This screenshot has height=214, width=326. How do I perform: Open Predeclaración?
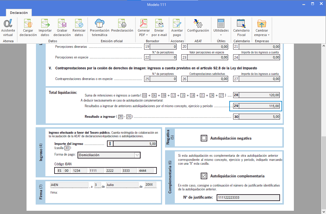122,28
